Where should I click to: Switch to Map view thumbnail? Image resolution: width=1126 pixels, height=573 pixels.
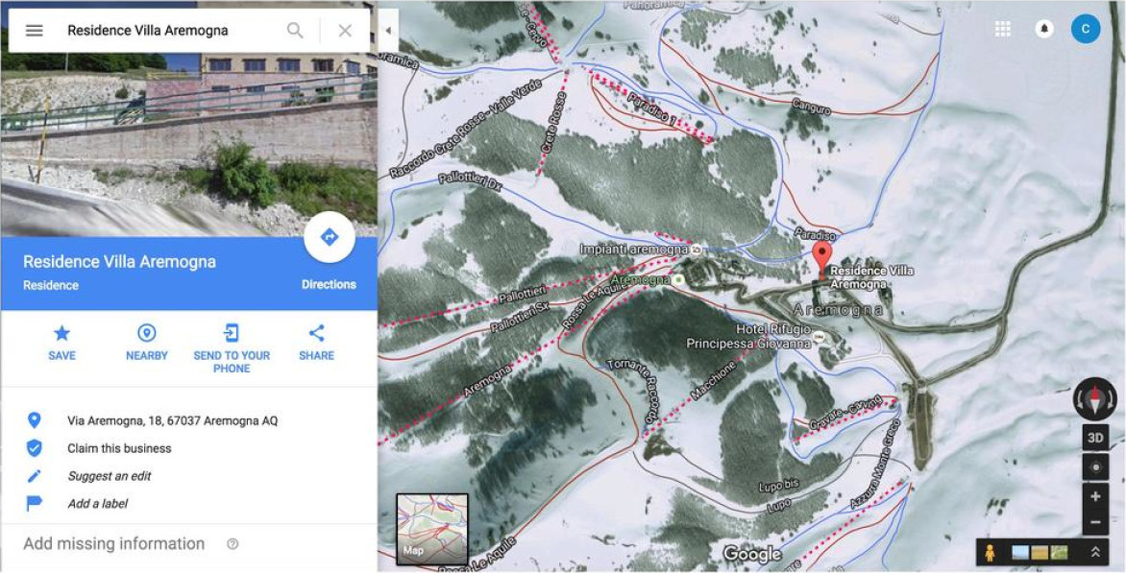(432, 529)
